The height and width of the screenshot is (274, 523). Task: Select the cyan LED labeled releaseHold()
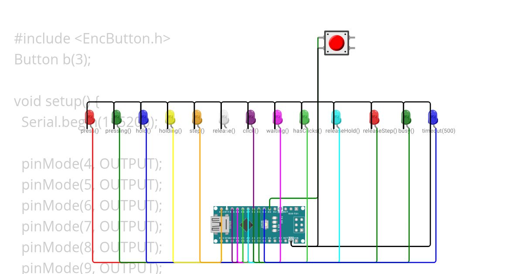click(336, 118)
